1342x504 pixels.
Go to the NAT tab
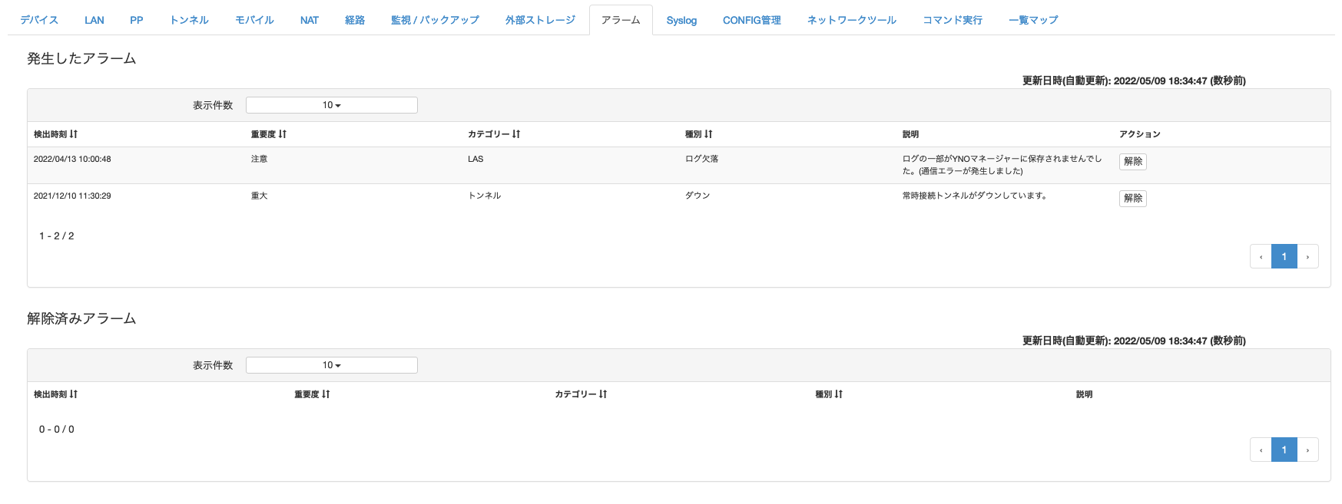(310, 20)
